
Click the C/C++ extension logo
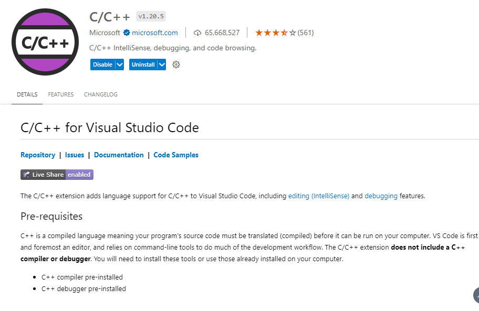pos(45,42)
